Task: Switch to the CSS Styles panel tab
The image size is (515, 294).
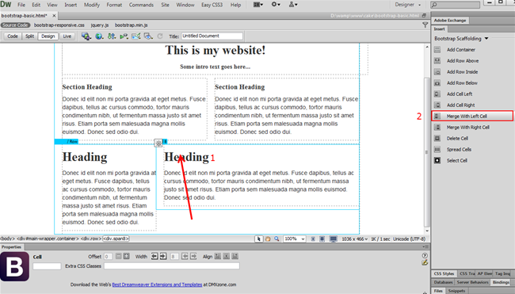Action: pyautogui.click(x=444, y=273)
